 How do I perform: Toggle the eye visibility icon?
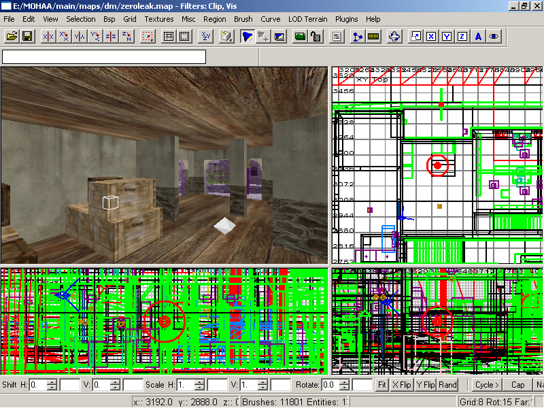click(494, 36)
